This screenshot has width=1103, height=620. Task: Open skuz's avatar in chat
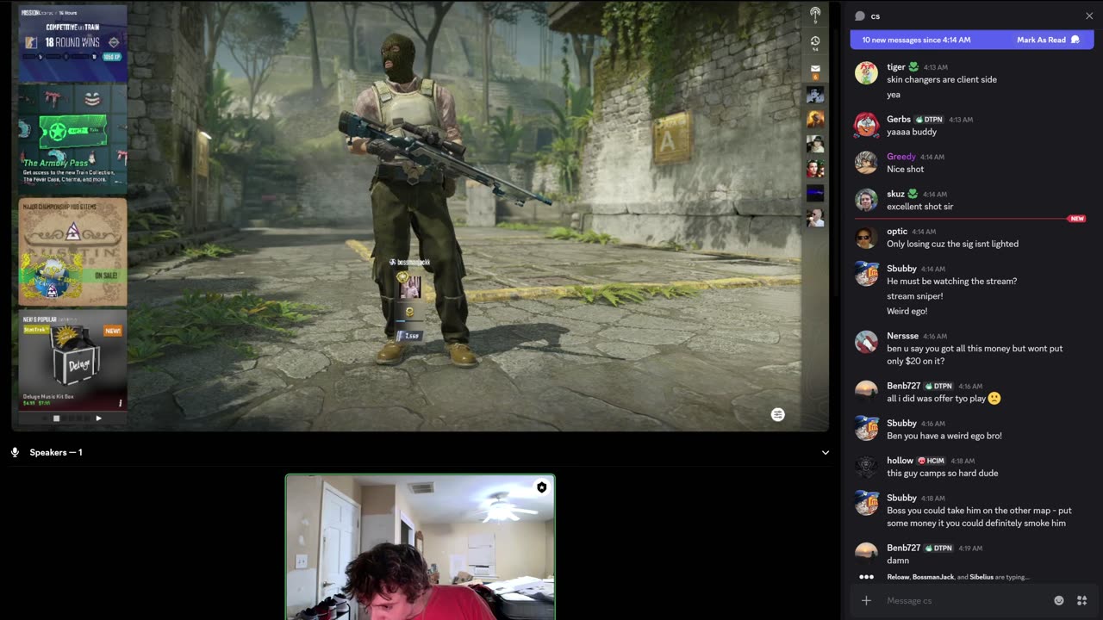[866, 200]
